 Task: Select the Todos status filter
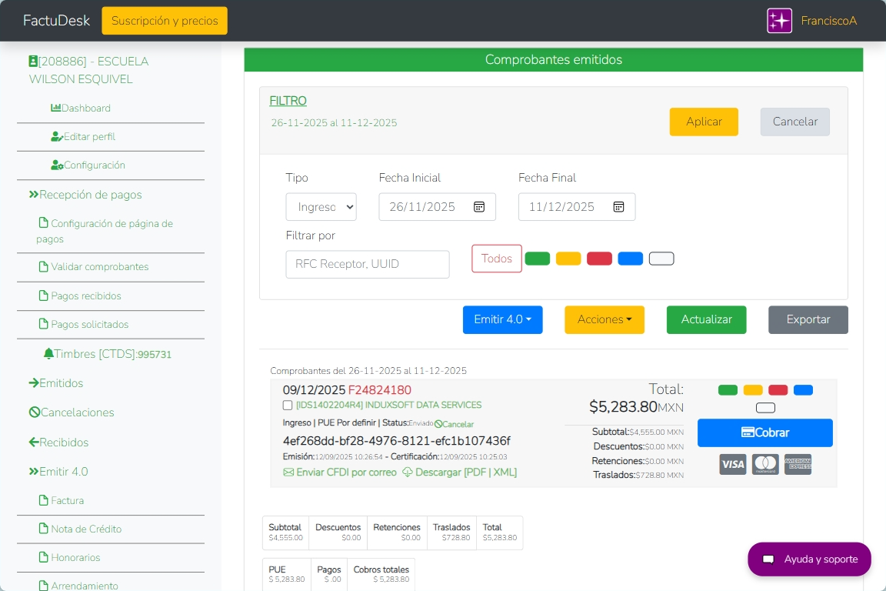click(x=496, y=259)
